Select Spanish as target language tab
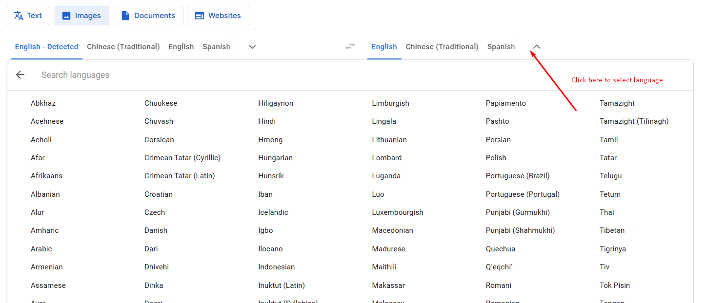705x303 pixels. coord(501,47)
